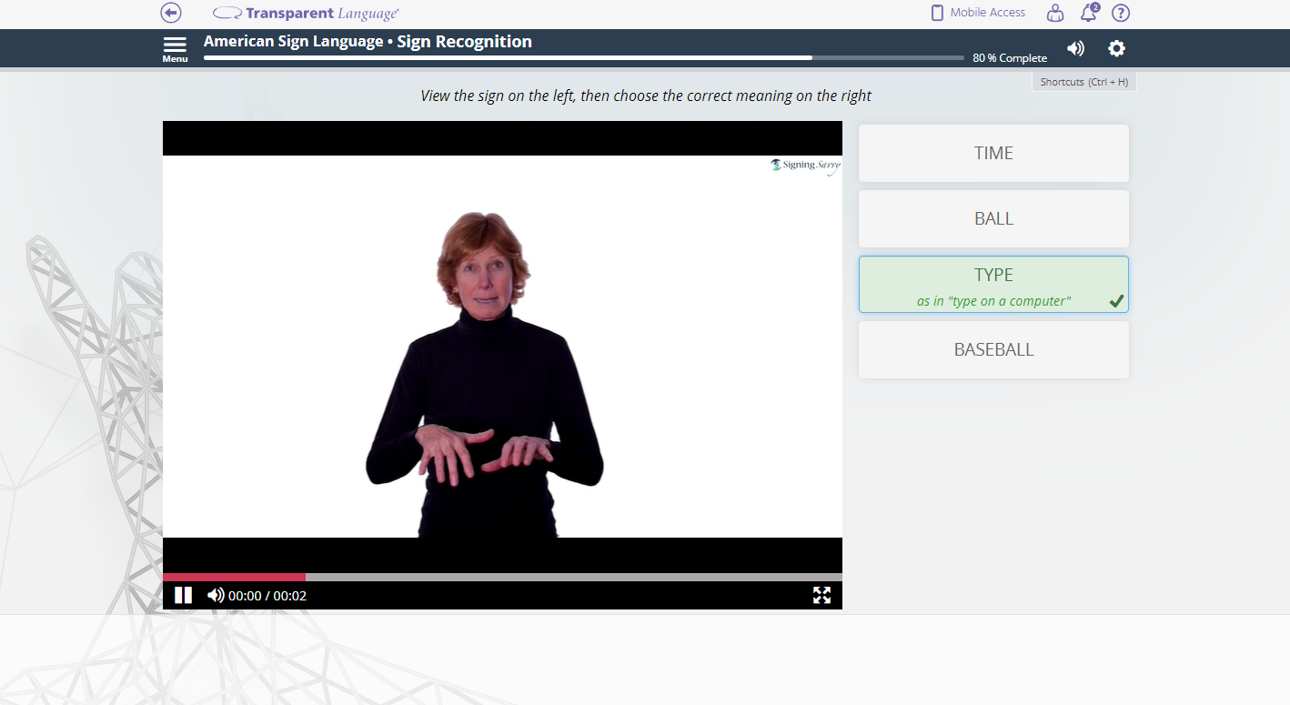This screenshot has height=705, width=1290.
Task: Open the Mobile Access link
Action: coord(987,13)
